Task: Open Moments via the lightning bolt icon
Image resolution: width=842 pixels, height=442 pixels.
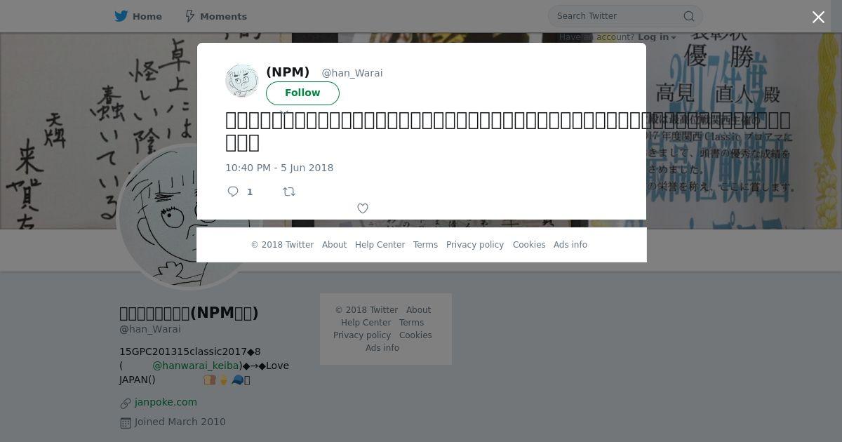Action: [x=189, y=16]
